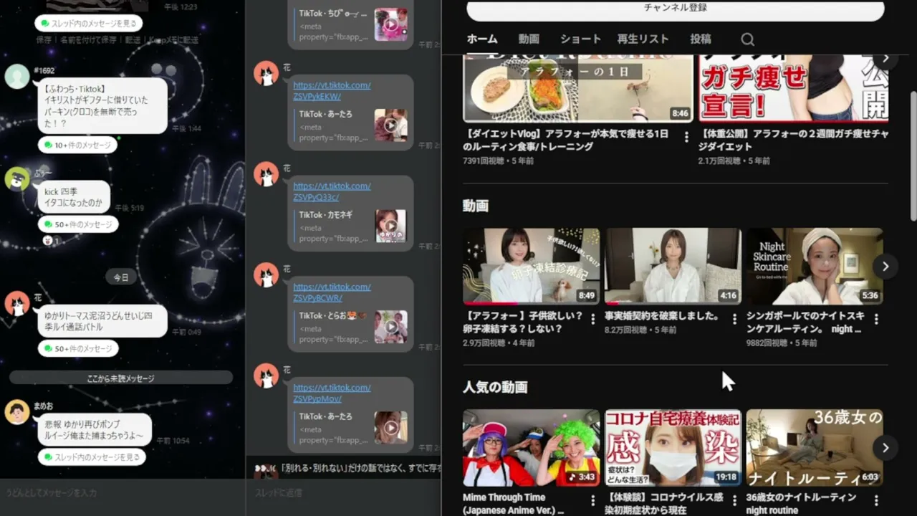Viewport: 917px width, 516px height.
Task: Open the profile avatar of user ふー
Action: [x=17, y=178]
